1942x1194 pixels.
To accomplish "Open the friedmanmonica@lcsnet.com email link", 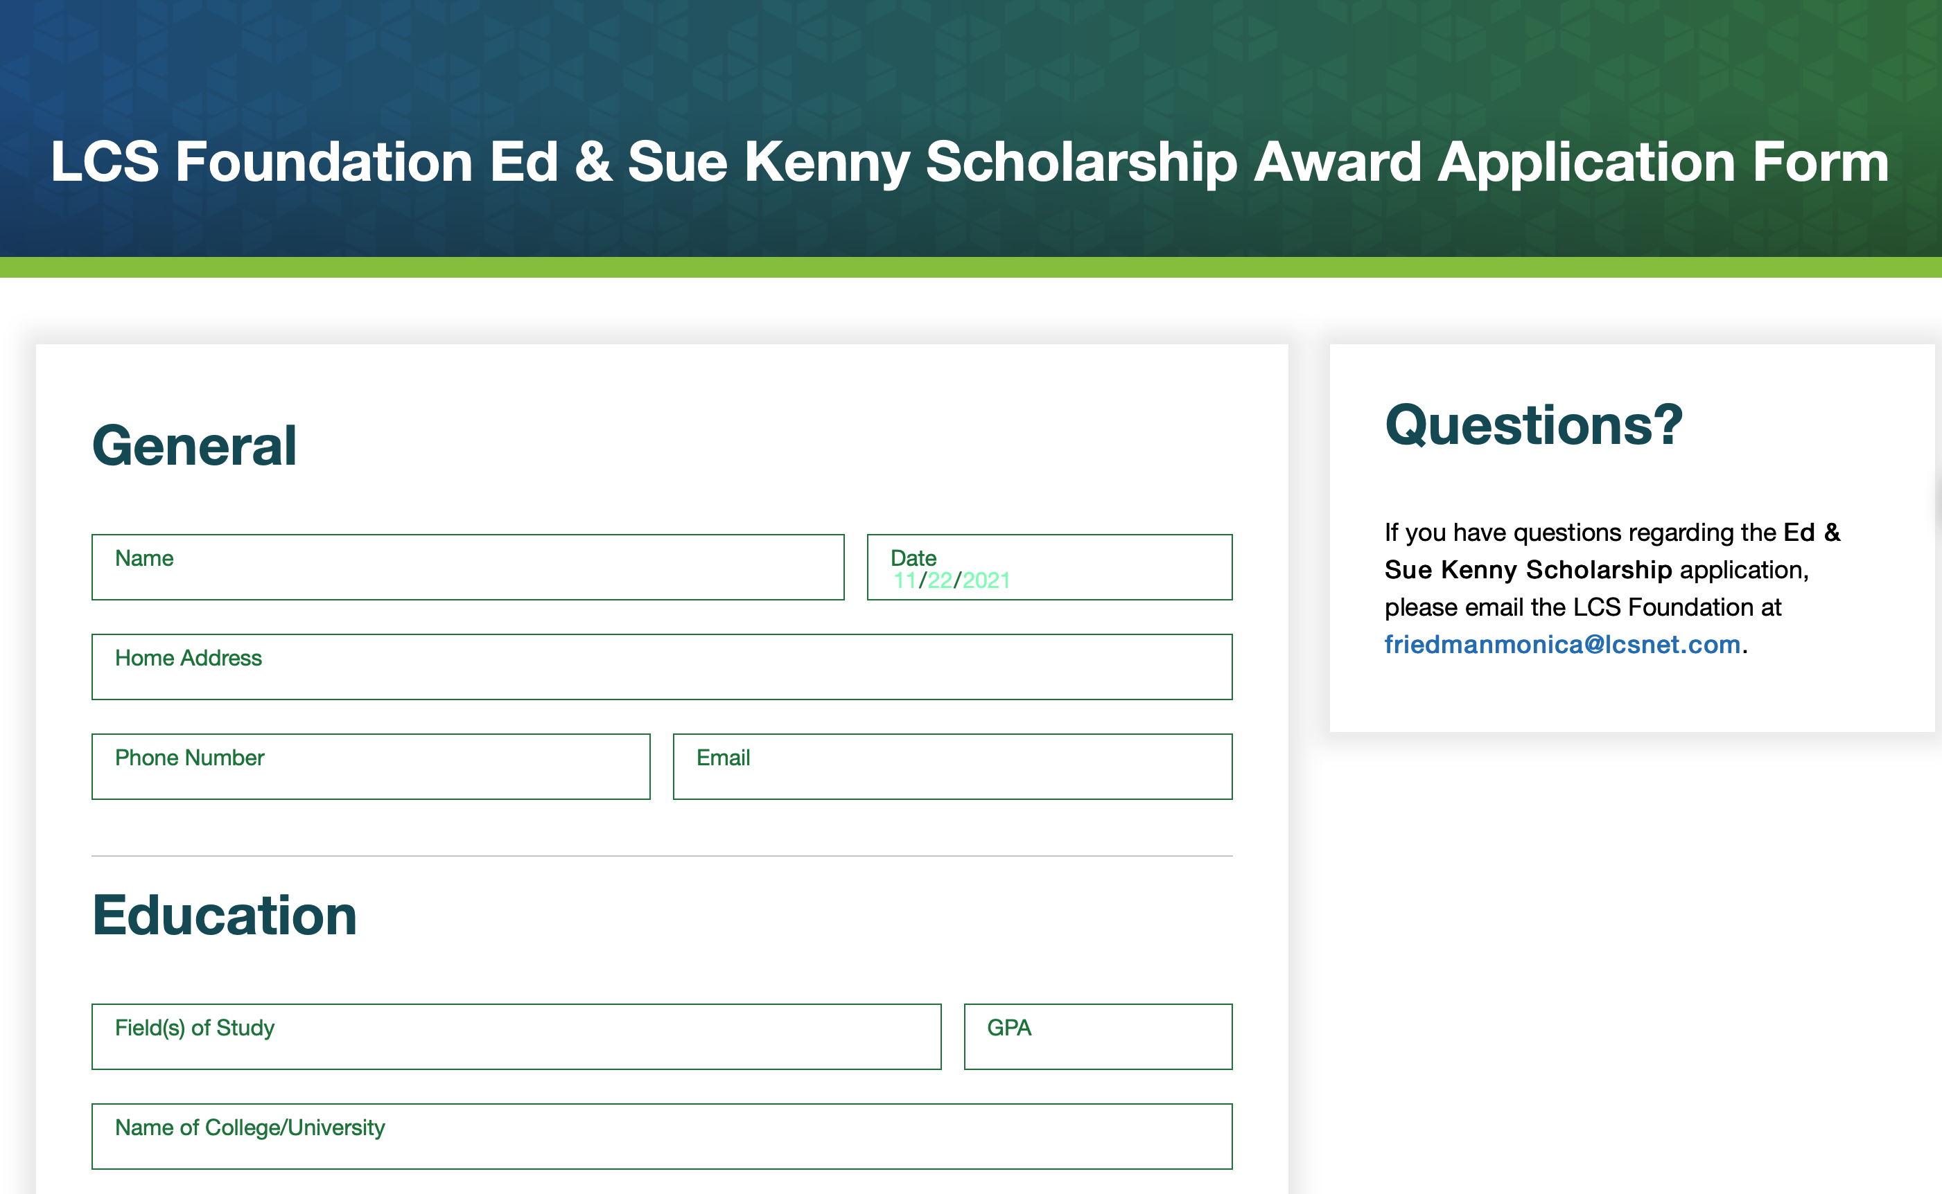I will [x=1562, y=644].
